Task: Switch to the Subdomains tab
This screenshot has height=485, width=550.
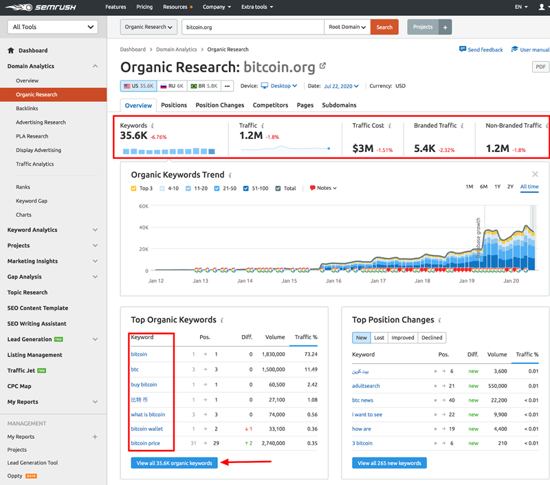Action: [x=339, y=105]
